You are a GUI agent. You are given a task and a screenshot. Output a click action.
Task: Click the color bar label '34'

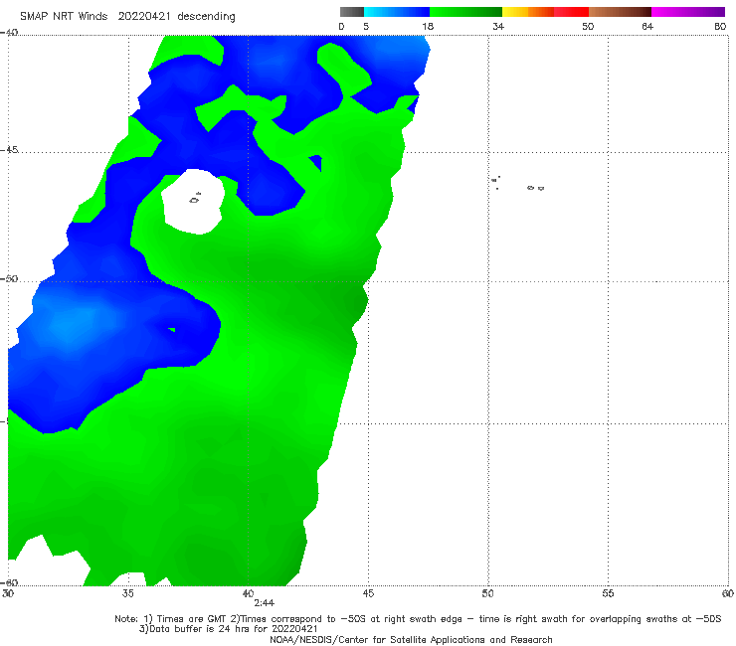(498, 26)
